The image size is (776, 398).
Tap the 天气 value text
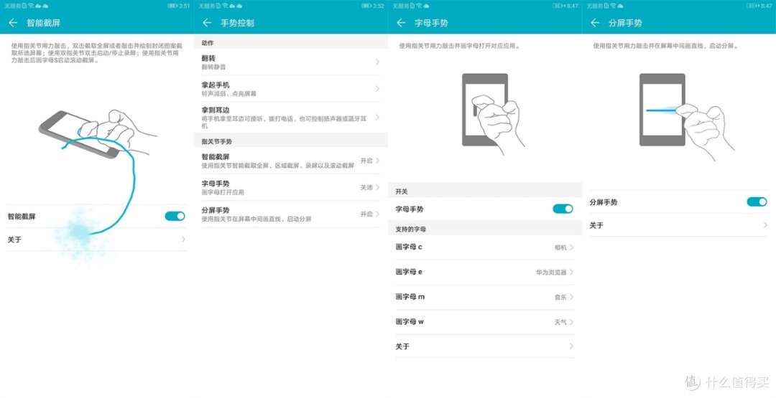560,322
